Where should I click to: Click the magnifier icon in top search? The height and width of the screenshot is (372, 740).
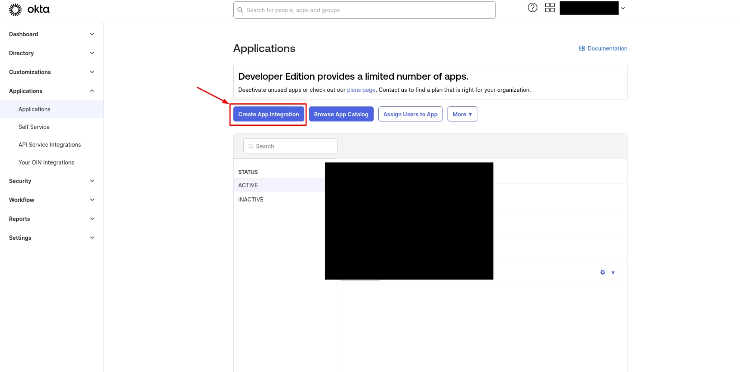pyautogui.click(x=240, y=10)
